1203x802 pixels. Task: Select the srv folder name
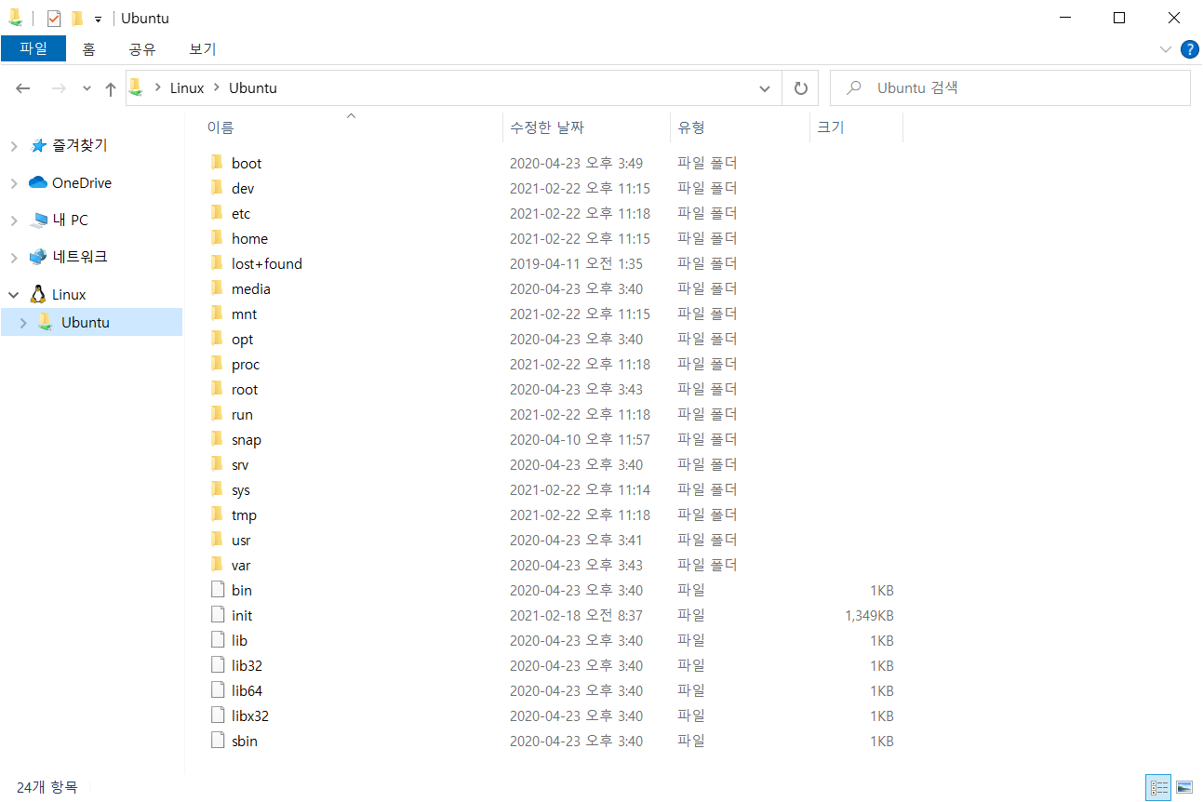[x=240, y=464]
